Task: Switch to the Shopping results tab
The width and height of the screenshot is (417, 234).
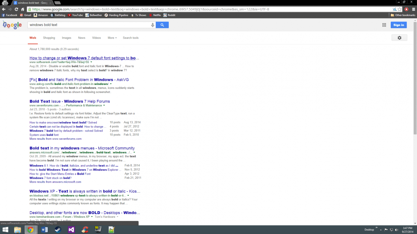Action: coord(49,38)
